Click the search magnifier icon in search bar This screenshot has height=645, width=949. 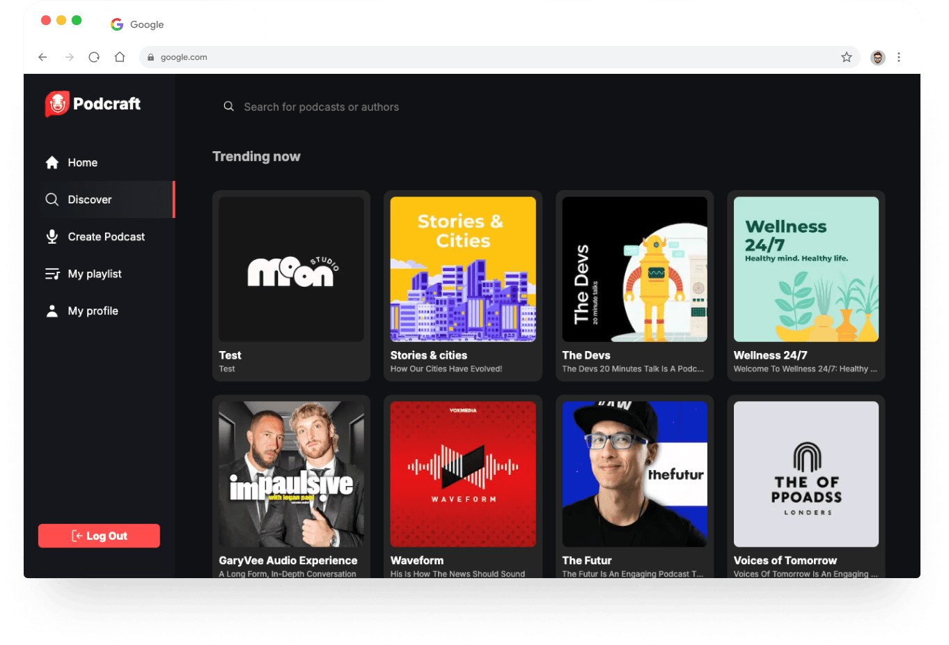228,107
